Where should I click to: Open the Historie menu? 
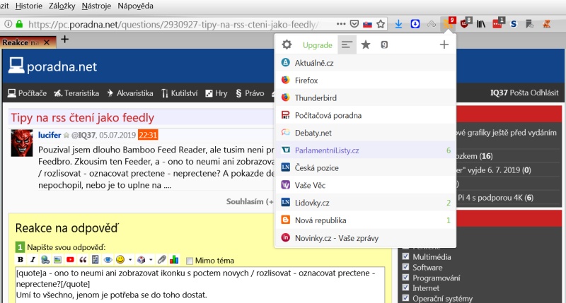[x=29, y=6]
